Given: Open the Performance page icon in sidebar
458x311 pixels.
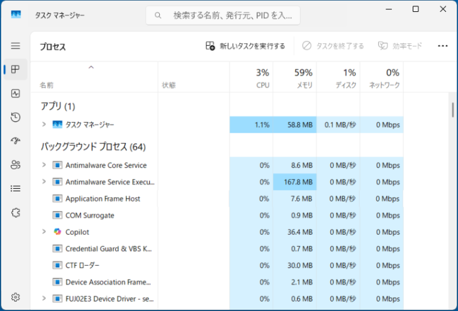Looking at the screenshot, I should pyautogui.click(x=16, y=94).
